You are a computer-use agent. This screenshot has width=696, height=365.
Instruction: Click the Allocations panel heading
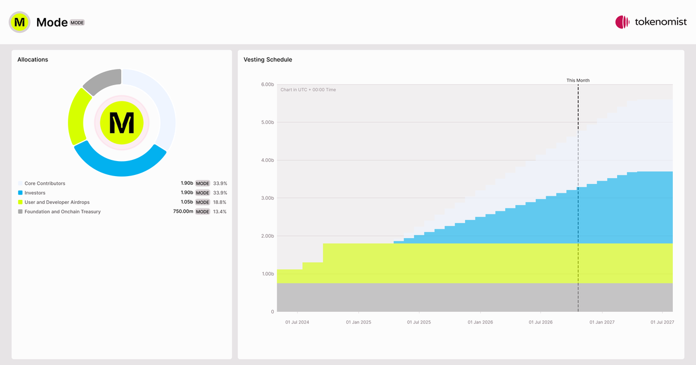pos(33,60)
